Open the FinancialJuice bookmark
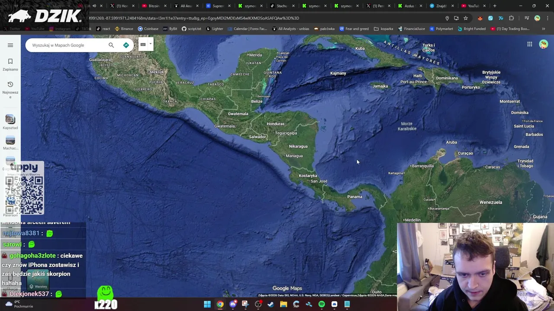Image resolution: width=554 pixels, height=311 pixels. 411,29
